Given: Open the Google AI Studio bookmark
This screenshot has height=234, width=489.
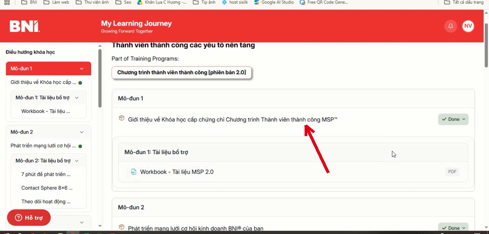Looking at the screenshot, I should tap(274, 2).
